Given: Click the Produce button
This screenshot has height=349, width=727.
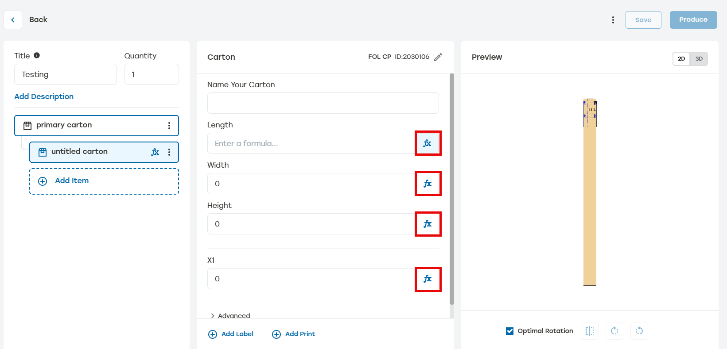Looking at the screenshot, I should click(x=693, y=20).
